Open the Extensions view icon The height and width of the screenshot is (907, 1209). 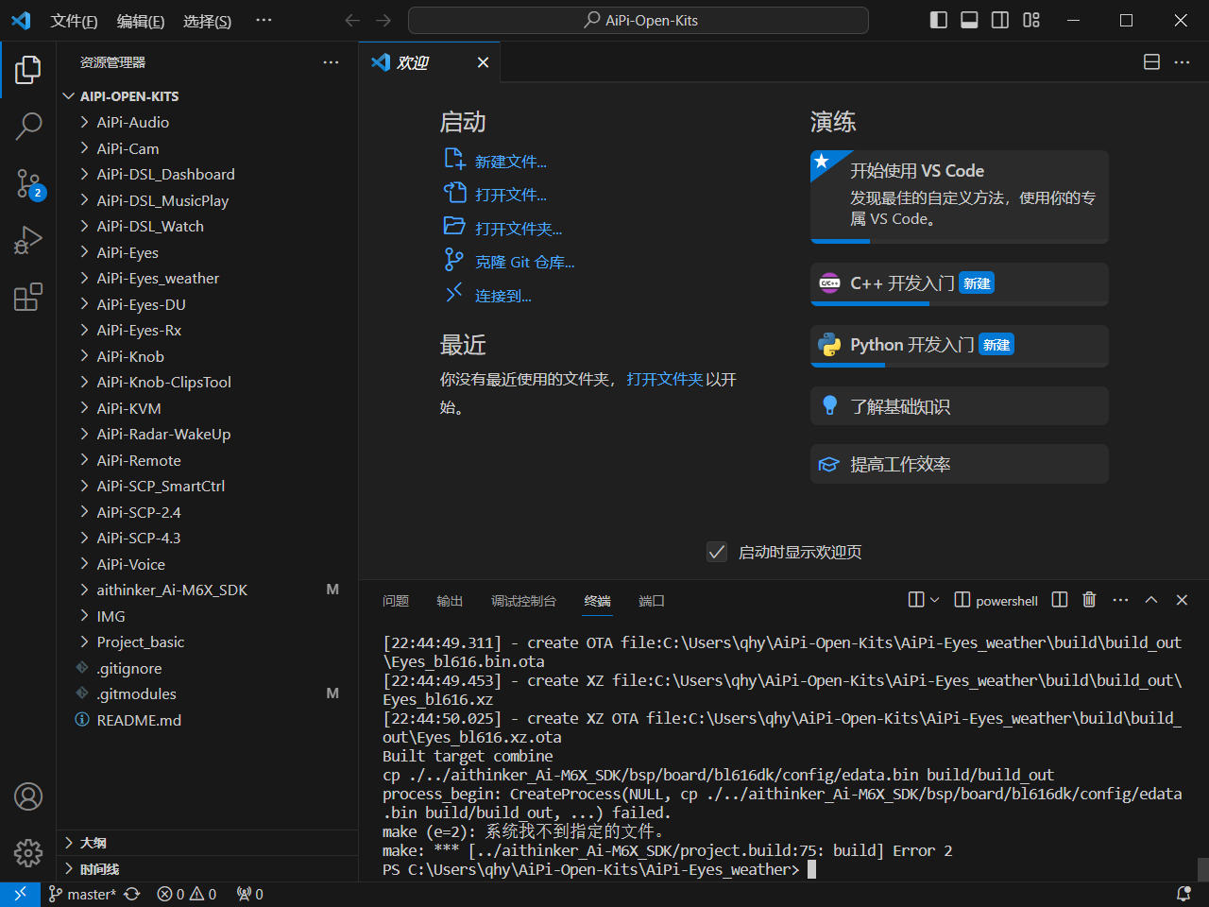pos(28,298)
